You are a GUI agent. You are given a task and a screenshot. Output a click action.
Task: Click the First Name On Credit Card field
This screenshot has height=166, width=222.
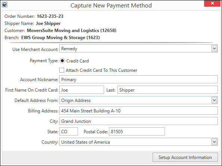[82, 90]
